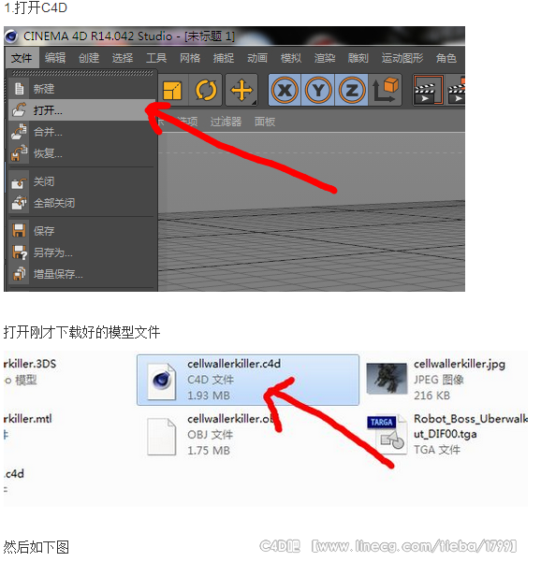Click the blank OBJ file icon
541x562 pixels.
pyautogui.click(x=162, y=436)
